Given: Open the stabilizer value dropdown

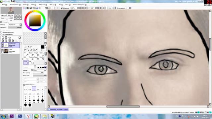Looking at the screenshot, I should (x=130, y=8).
